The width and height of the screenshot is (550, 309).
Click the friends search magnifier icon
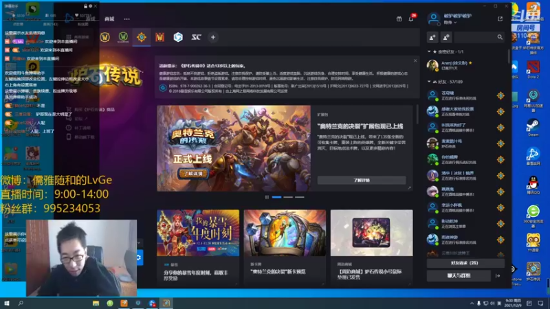click(x=500, y=37)
